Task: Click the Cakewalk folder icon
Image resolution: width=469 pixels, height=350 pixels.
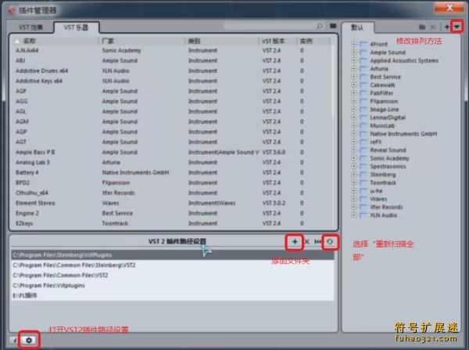Action: coord(363,85)
